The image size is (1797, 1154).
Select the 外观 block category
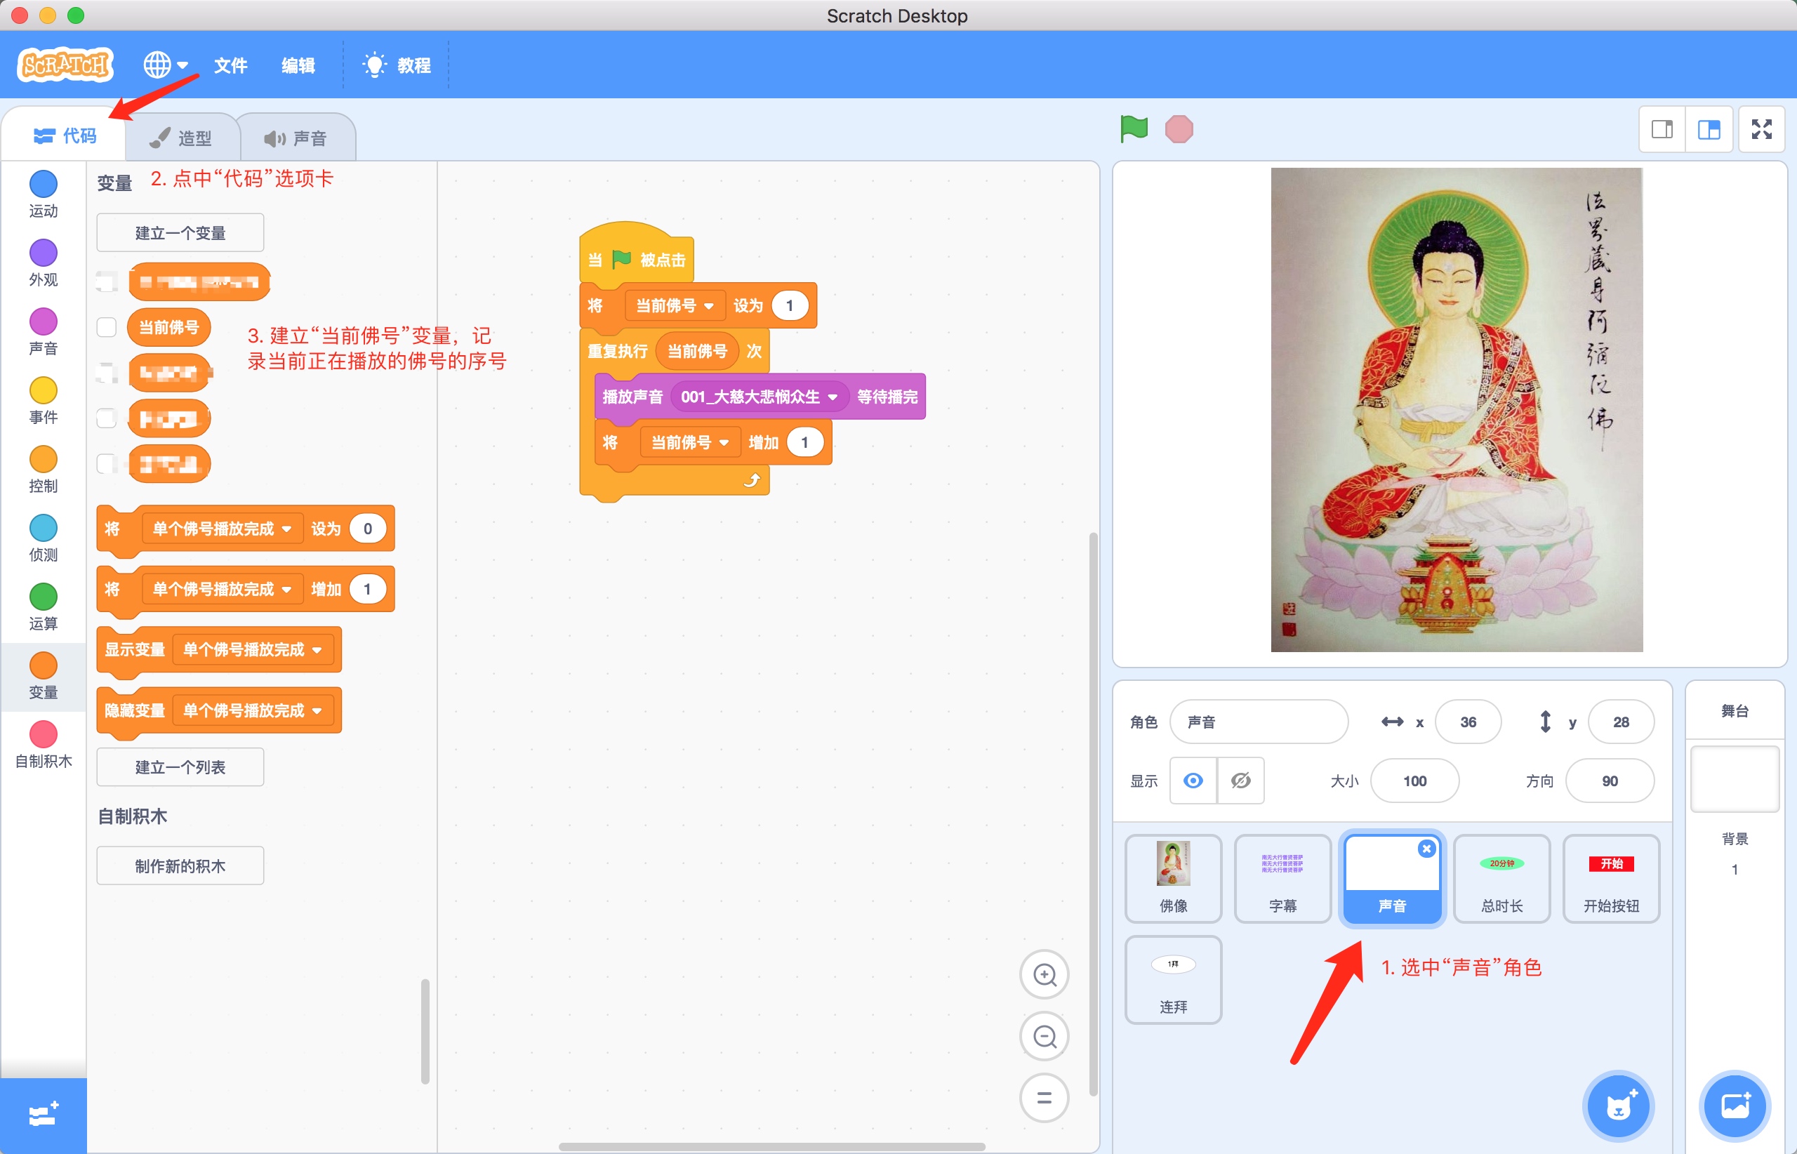tap(44, 263)
